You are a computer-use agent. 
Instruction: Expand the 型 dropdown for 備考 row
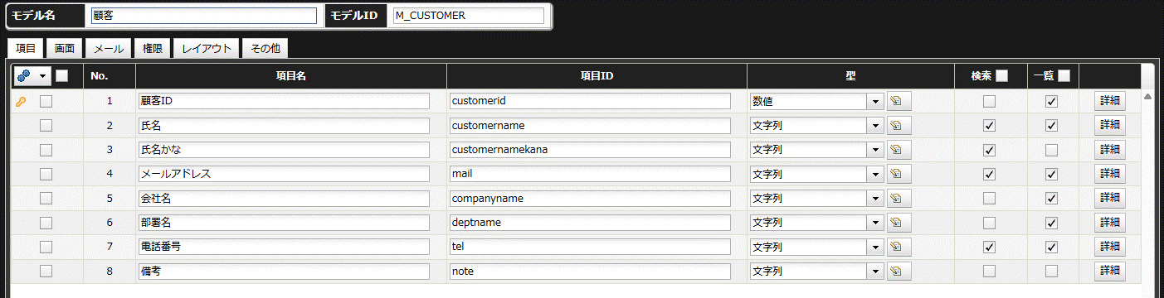tap(816, 272)
